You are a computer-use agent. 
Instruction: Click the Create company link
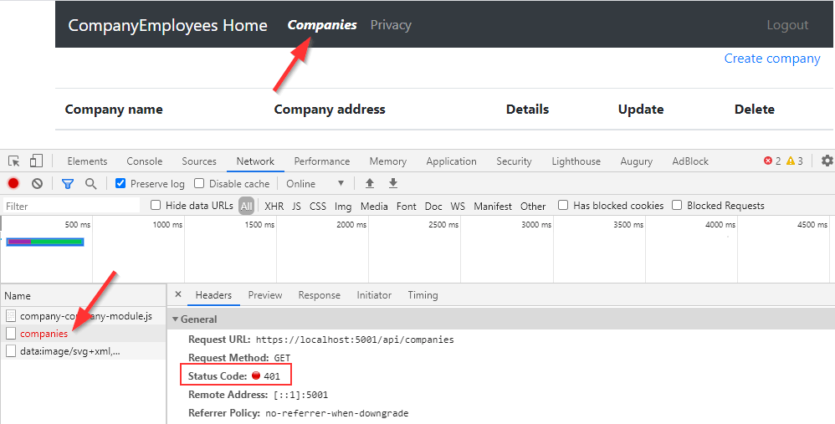coord(772,59)
